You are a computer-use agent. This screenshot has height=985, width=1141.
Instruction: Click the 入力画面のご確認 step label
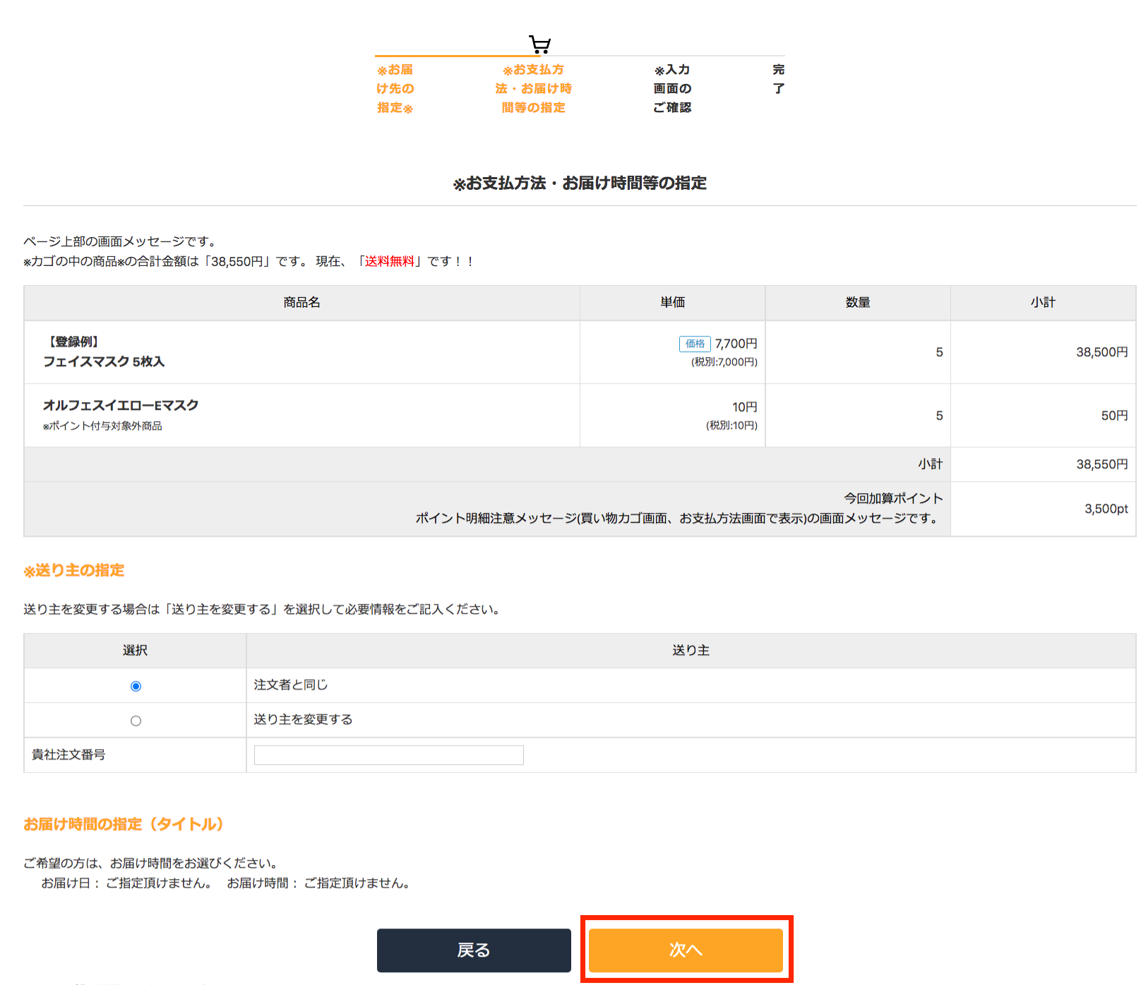672,89
